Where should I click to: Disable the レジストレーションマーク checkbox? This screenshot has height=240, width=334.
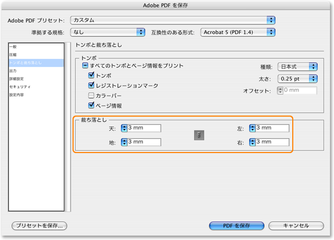[91, 85]
